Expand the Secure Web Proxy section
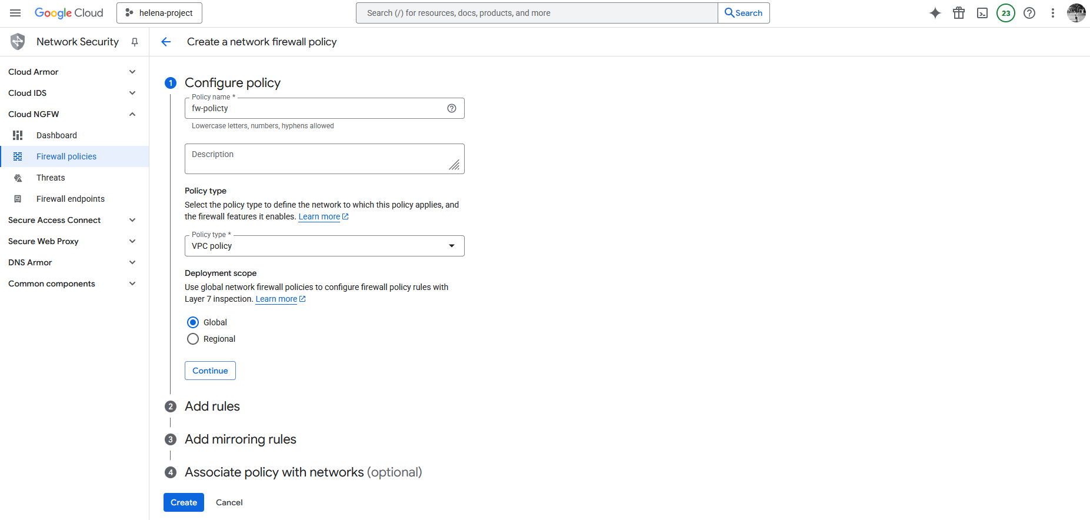Viewport: 1090px width, 520px height. click(132, 241)
